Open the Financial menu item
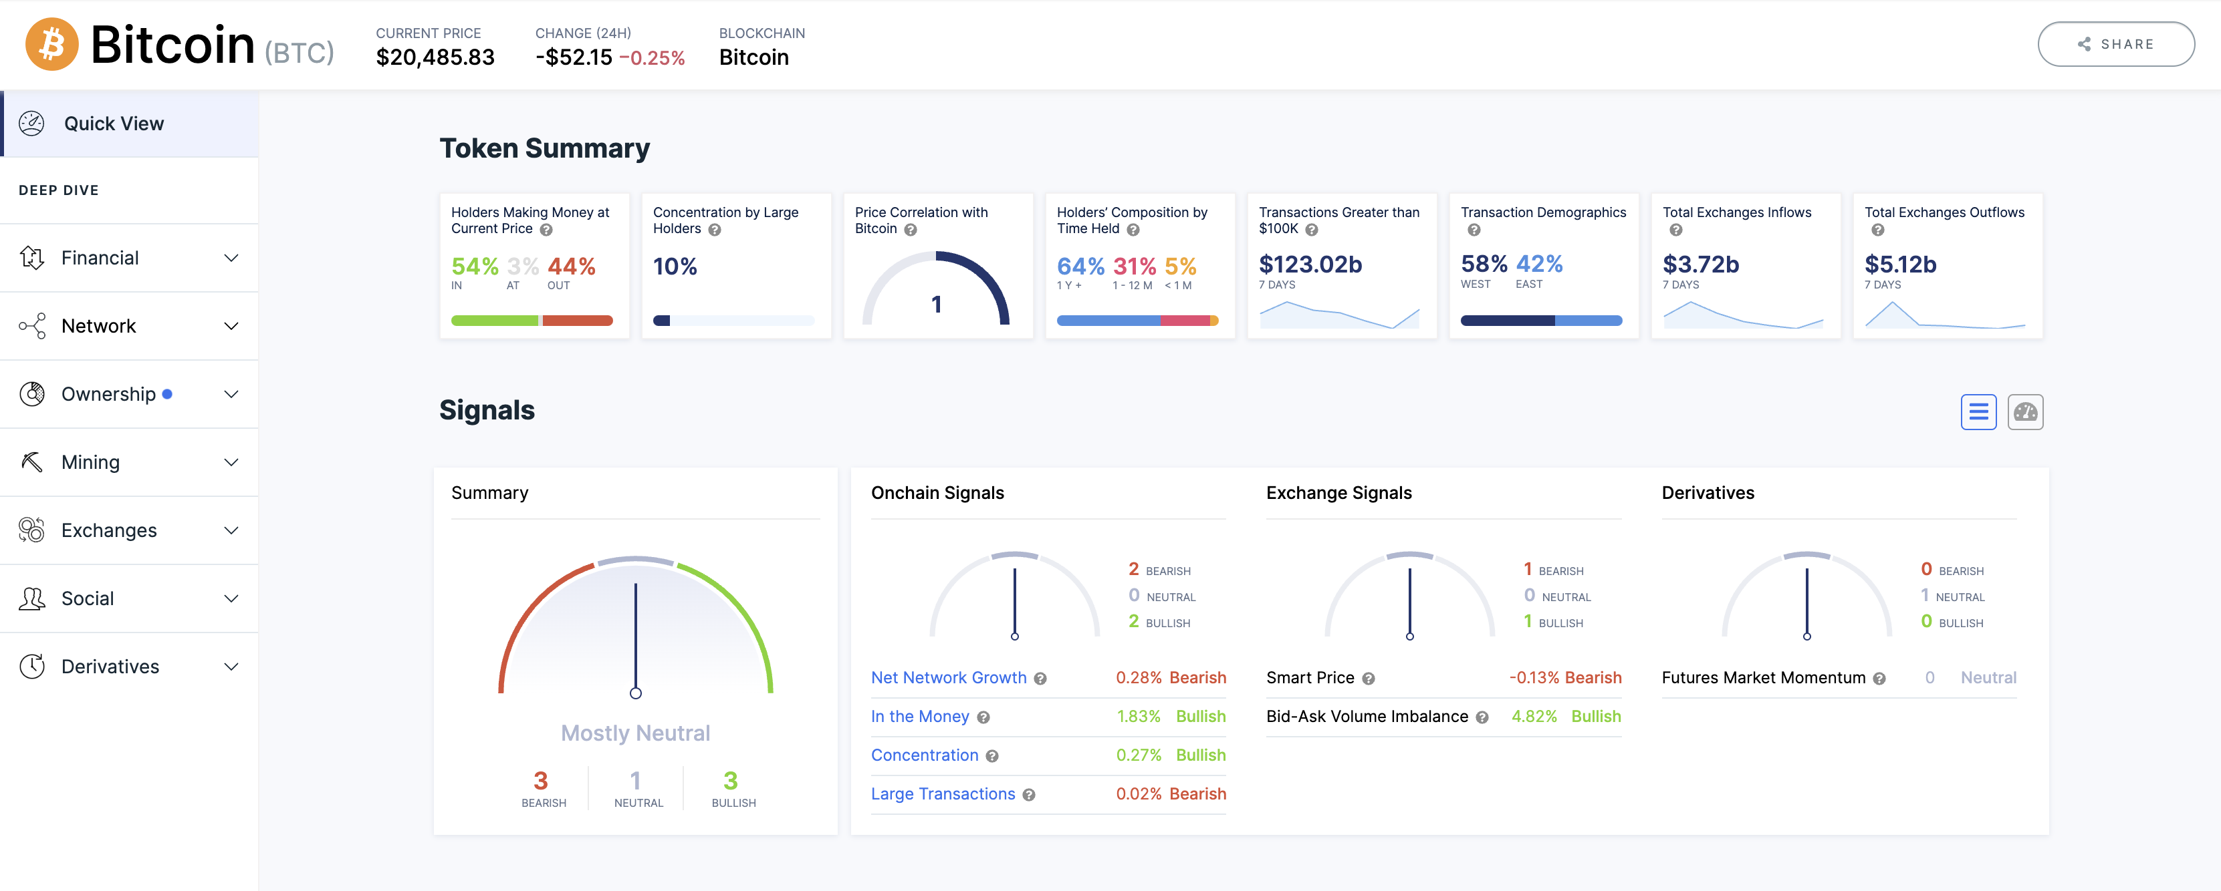Viewport: 2221px width, 891px height. coord(129,258)
